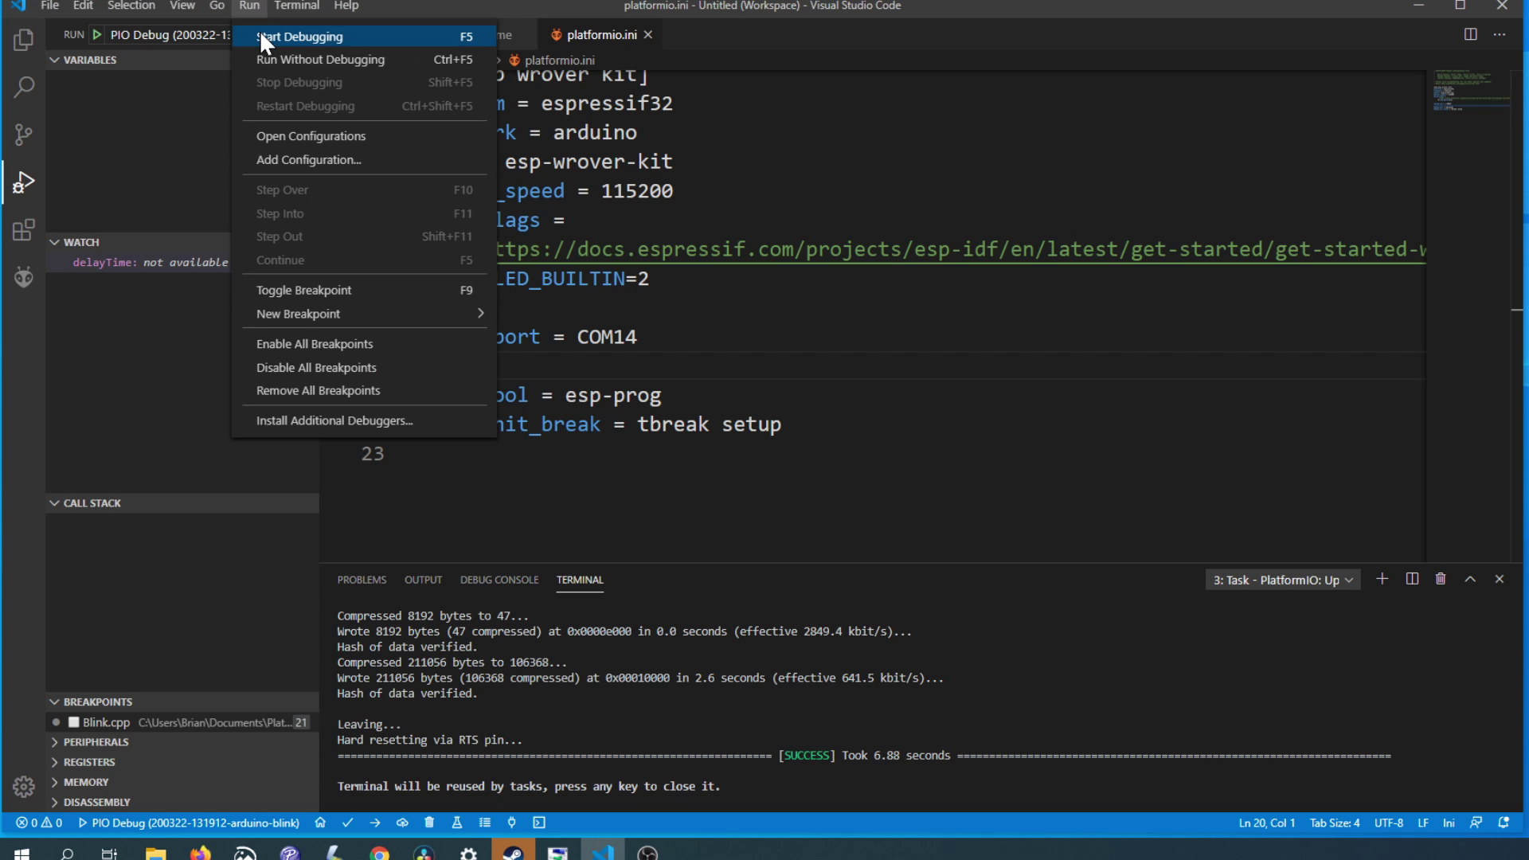The height and width of the screenshot is (860, 1529).
Task: Choose Toggle Breakpoint menu item
Action: tap(364, 290)
